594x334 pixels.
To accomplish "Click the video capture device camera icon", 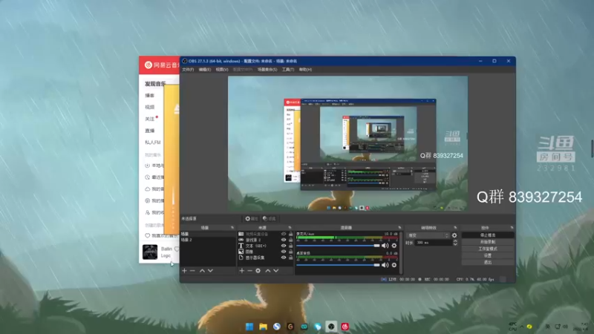I will [x=241, y=234].
